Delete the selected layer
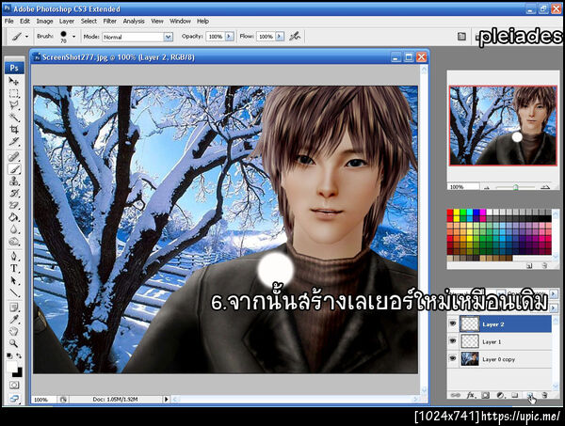This screenshot has width=565, height=426. coord(544,395)
